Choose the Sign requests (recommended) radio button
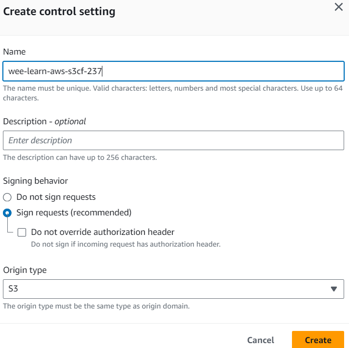 (7, 213)
